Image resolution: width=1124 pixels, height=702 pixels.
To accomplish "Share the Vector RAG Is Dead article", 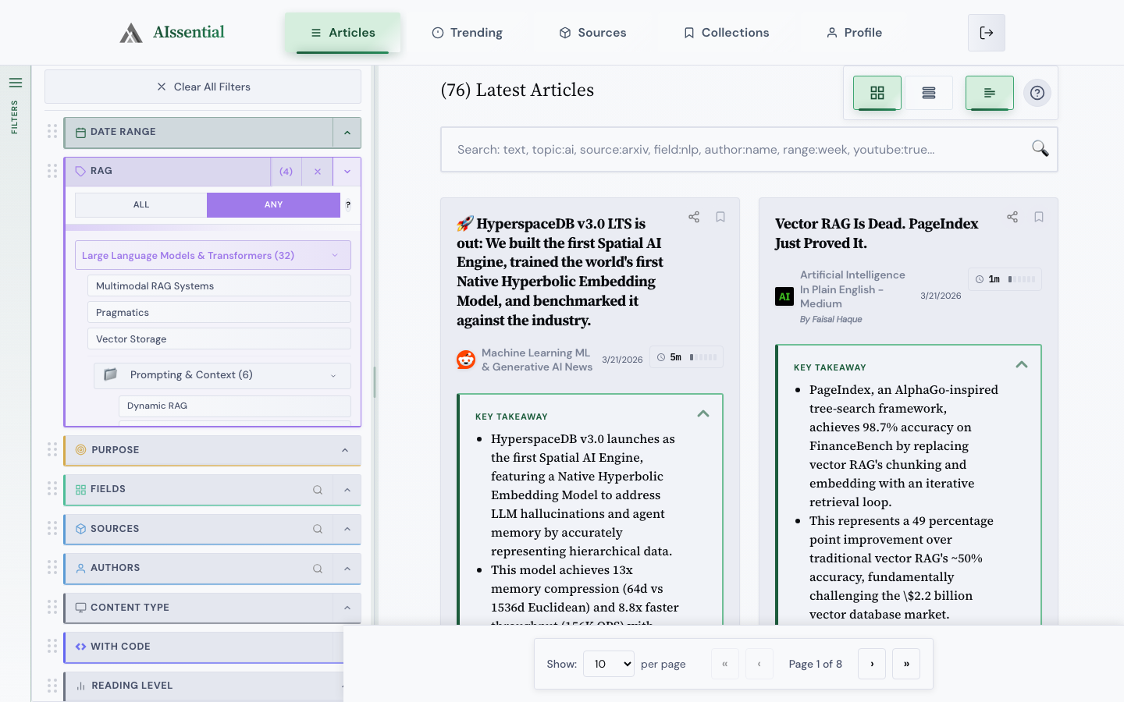I will point(1012,217).
